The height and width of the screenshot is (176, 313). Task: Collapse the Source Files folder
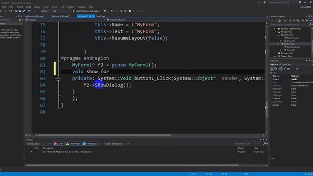click(275, 56)
